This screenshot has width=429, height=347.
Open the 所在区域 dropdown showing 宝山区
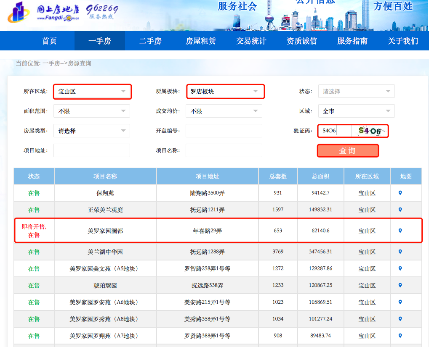click(x=92, y=91)
